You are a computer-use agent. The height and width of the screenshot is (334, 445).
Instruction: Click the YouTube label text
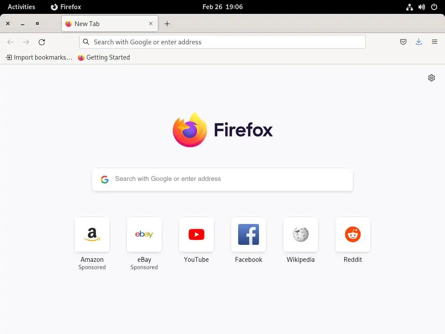[196, 260]
